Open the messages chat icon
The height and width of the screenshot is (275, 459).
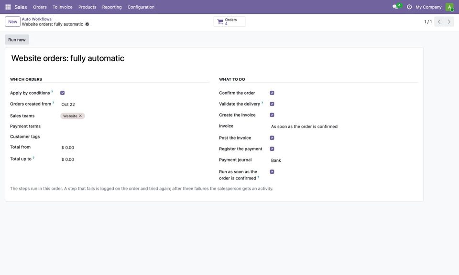click(x=395, y=7)
